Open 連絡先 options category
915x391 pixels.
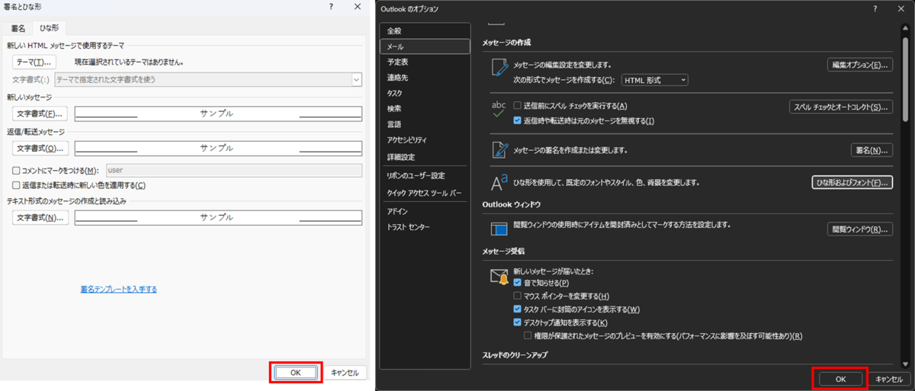[425, 78]
